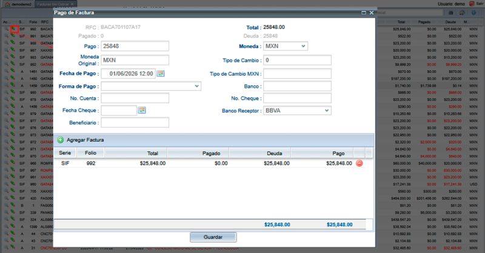Click magnifier icon in folio 1460 row
485x253 pixels.
click(6, 79)
